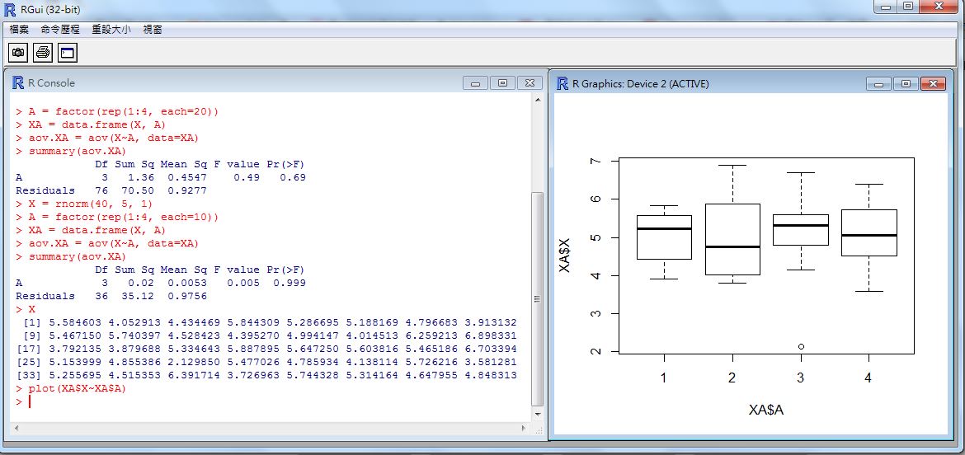Open the 重設大小 menu
965x455 pixels.
[111, 29]
